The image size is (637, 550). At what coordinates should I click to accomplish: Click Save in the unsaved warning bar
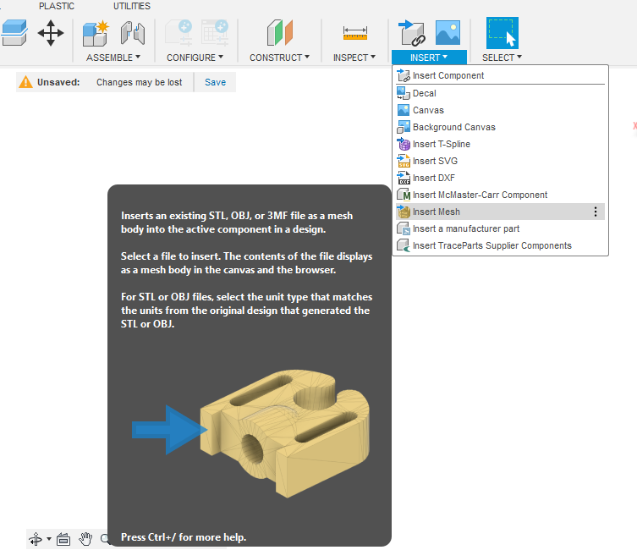[x=215, y=82]
